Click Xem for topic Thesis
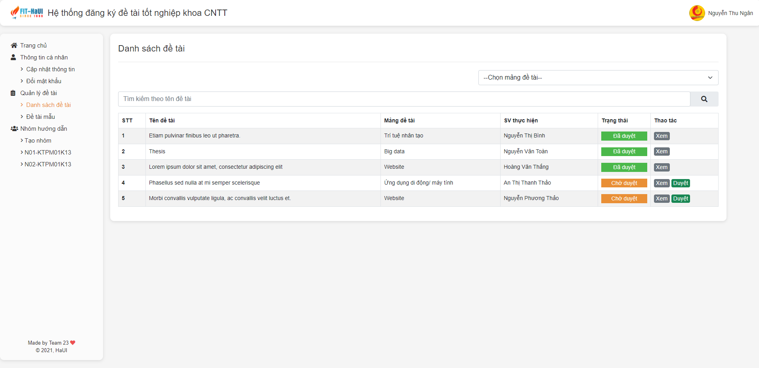Viewport: 759px width, 368px height. 661,151
